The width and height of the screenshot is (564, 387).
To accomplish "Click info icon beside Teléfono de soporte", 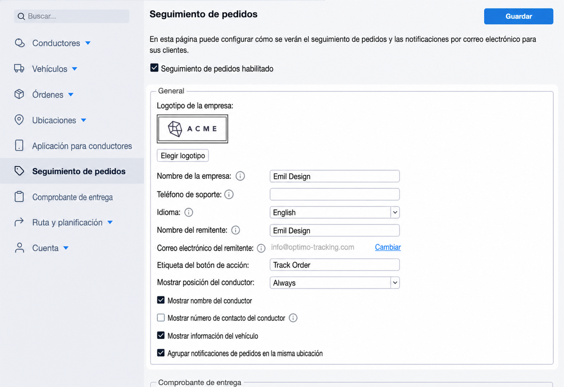I will click(229, 194).
